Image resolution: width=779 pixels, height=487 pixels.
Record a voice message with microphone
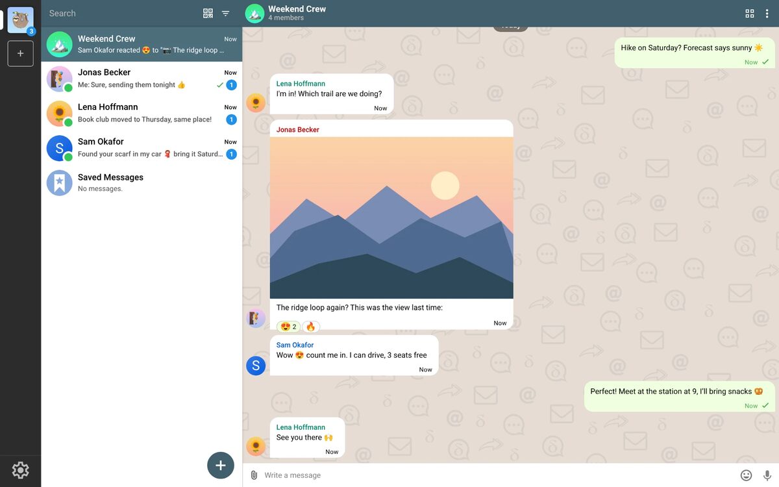coord(767,475)
